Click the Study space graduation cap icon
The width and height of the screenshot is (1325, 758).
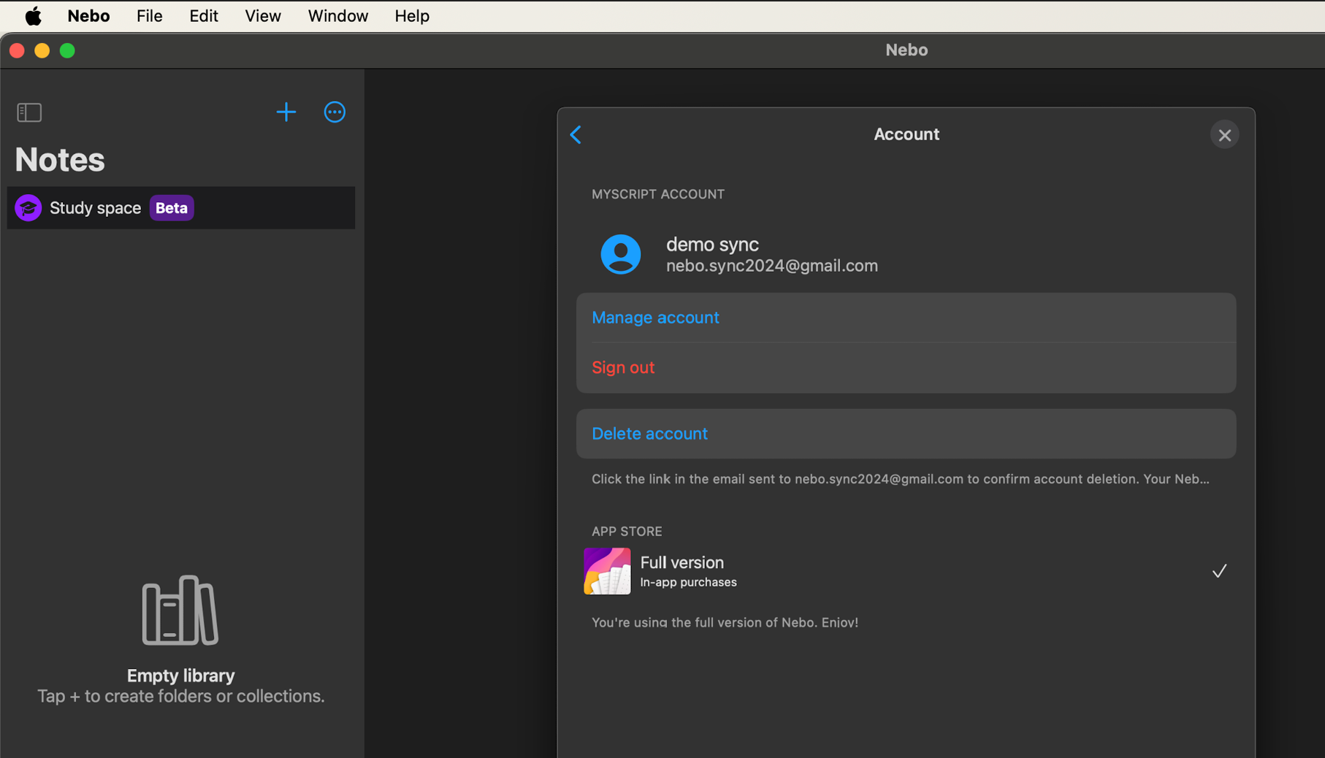[28, 208]
